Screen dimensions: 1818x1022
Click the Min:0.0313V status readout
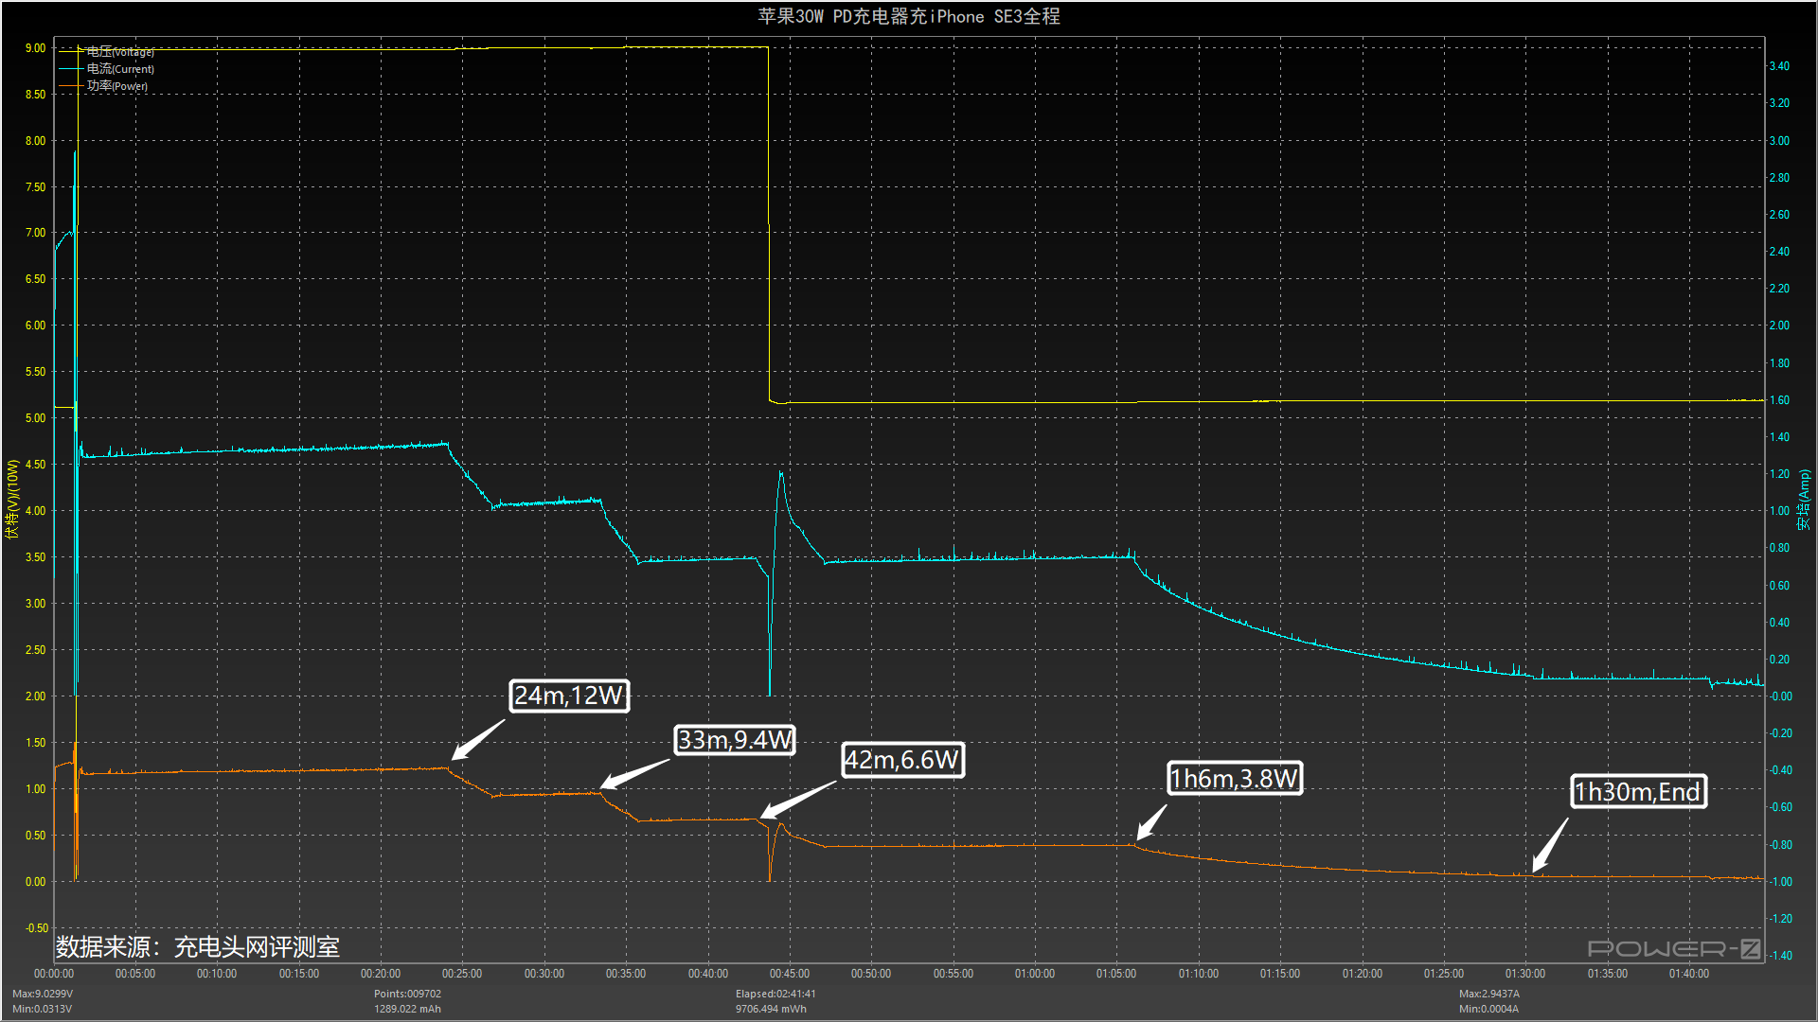pos(42,1009)
